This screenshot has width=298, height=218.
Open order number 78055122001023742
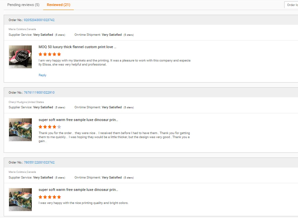39,162
